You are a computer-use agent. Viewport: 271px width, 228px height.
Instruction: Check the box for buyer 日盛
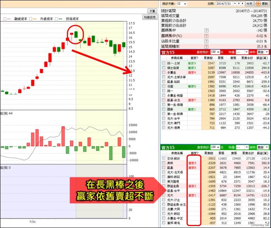[163, 86]
